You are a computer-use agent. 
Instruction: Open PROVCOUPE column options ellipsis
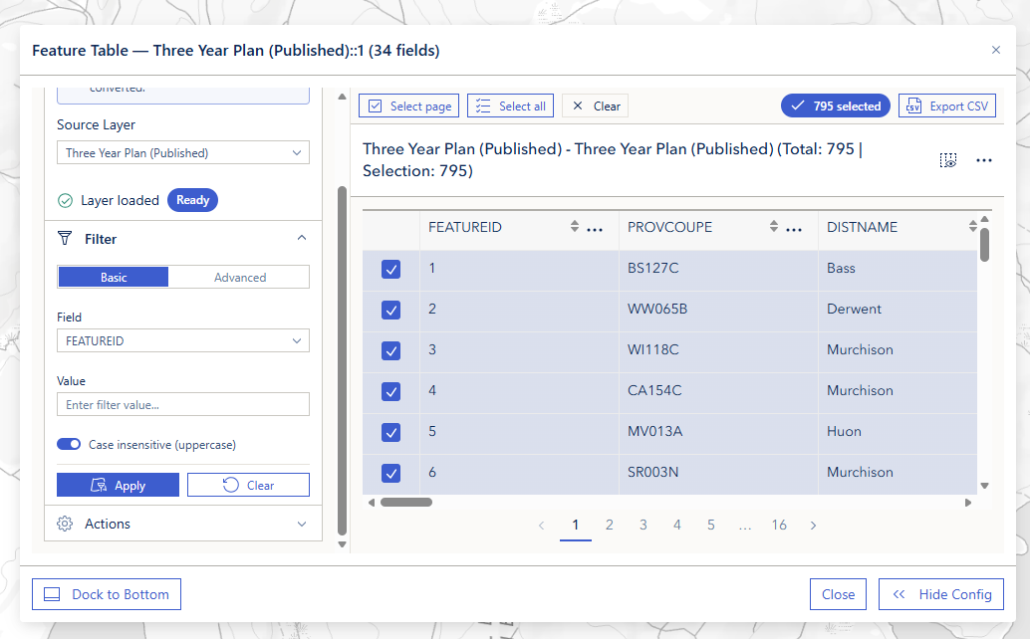click(x=794, y=230)
